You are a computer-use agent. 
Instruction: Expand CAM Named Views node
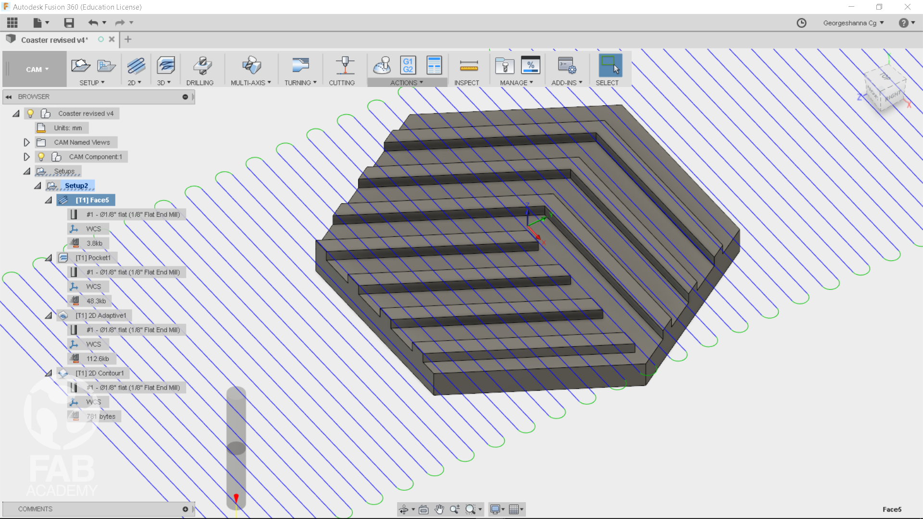(26, 142)
